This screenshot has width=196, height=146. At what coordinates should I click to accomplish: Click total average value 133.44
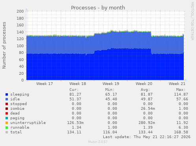tap(146, 132)
